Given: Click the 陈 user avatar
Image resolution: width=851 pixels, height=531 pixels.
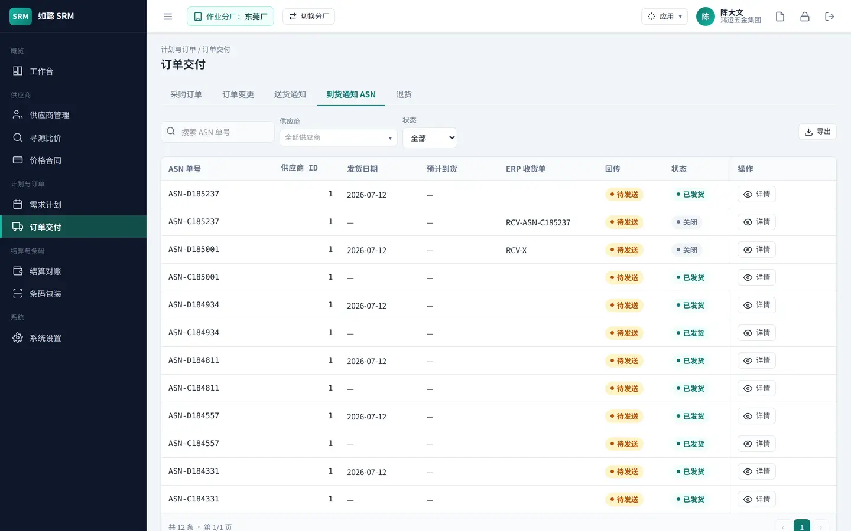Looking at the screenshot, I should (x=706, y=17).
